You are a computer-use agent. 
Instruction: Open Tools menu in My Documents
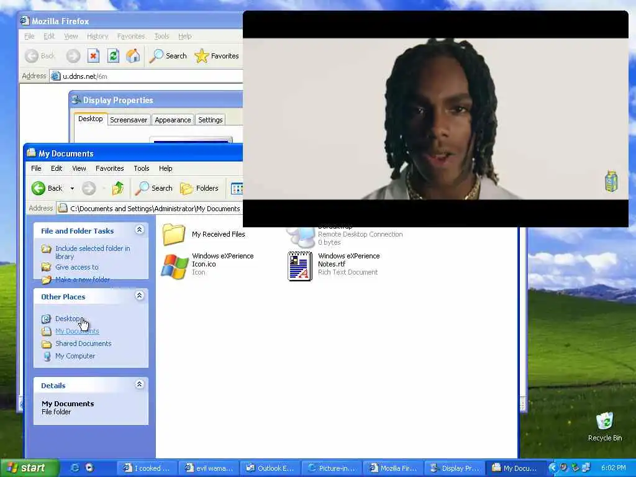(x=142, y=168)
